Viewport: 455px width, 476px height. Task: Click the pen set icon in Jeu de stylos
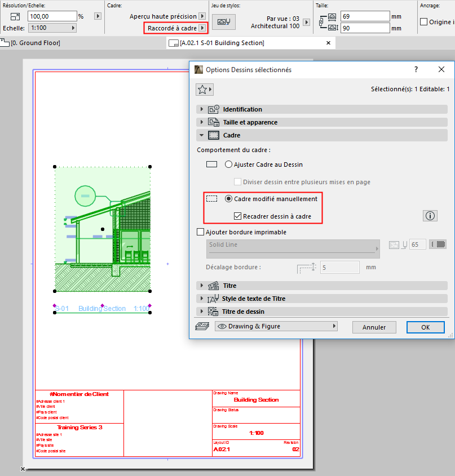(224, 22)
